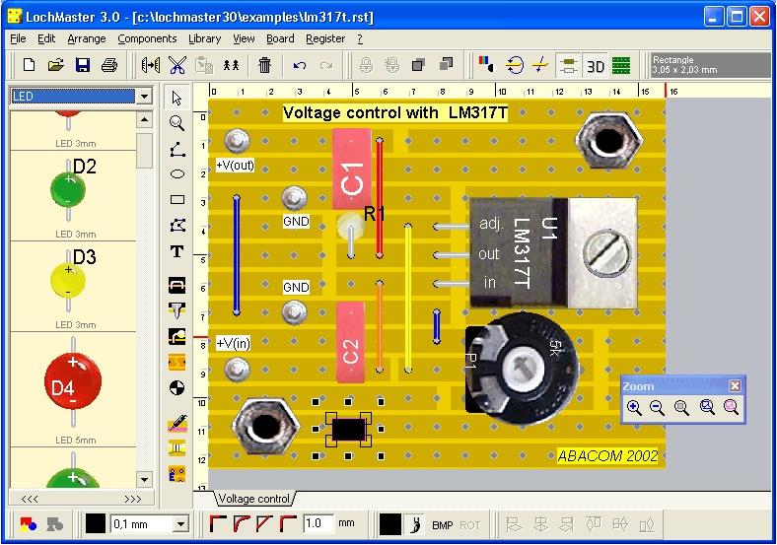Select the square corner style button
The height and width of the screenshot is (545, 777).
(218, 523)
